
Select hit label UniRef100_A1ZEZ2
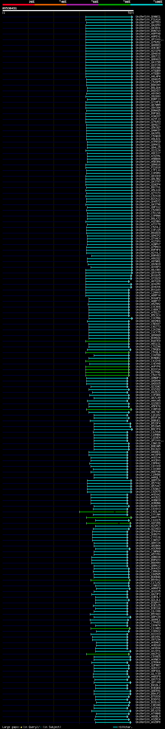(148, 392)
